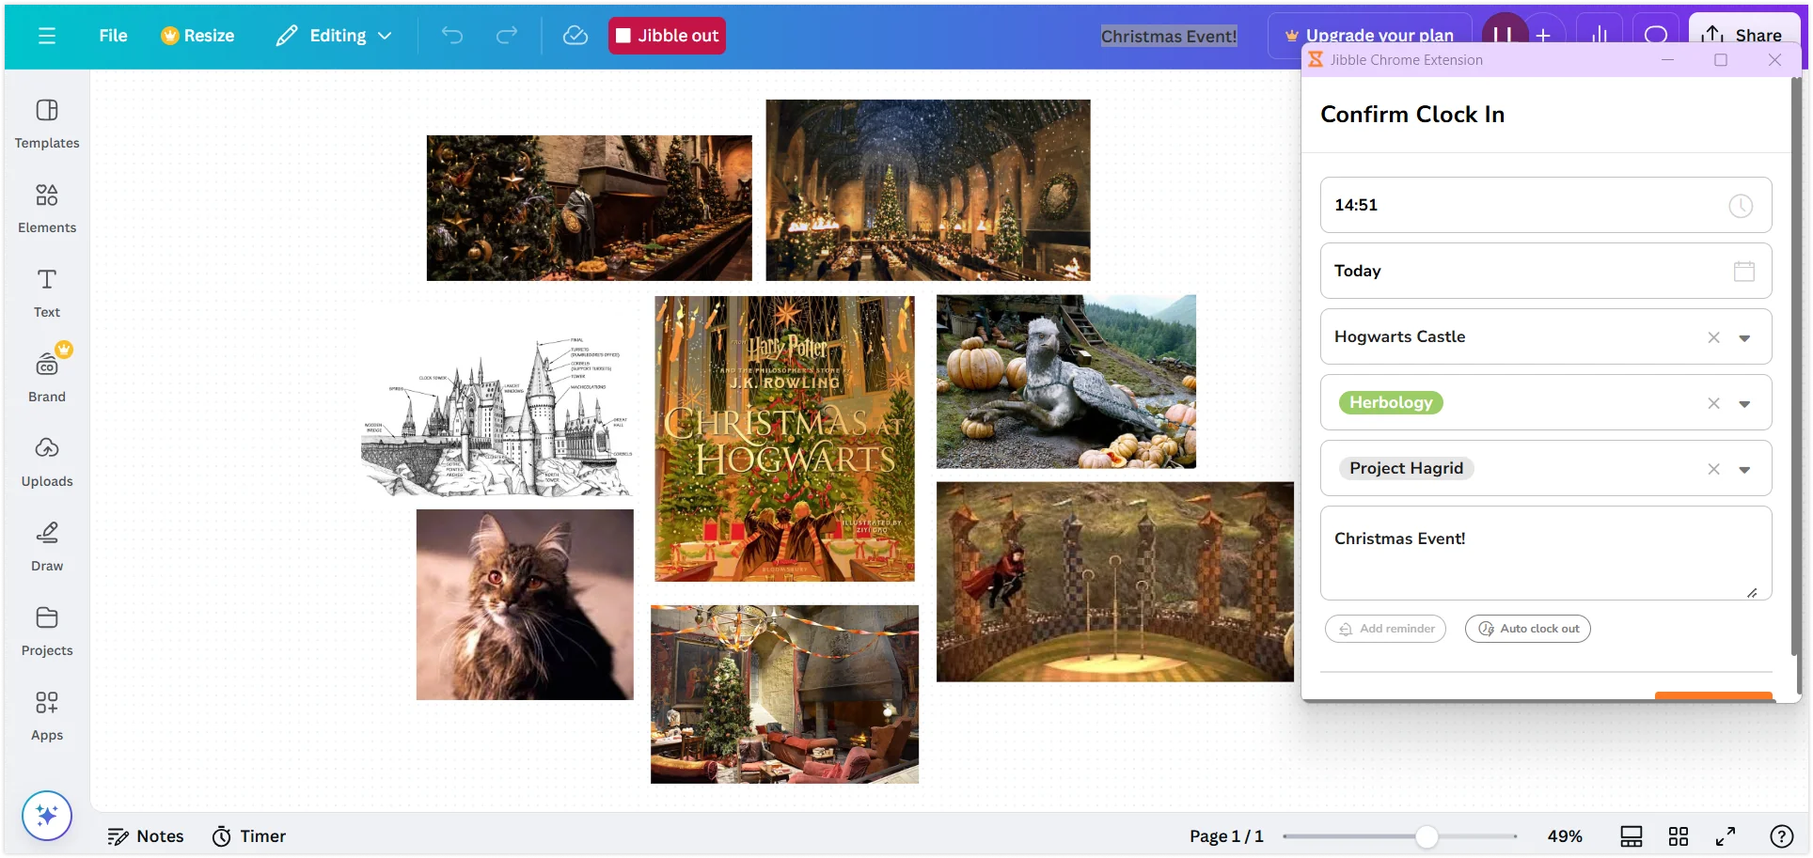Expand the Hogwarts Castle dropdown

[1744, 338]
